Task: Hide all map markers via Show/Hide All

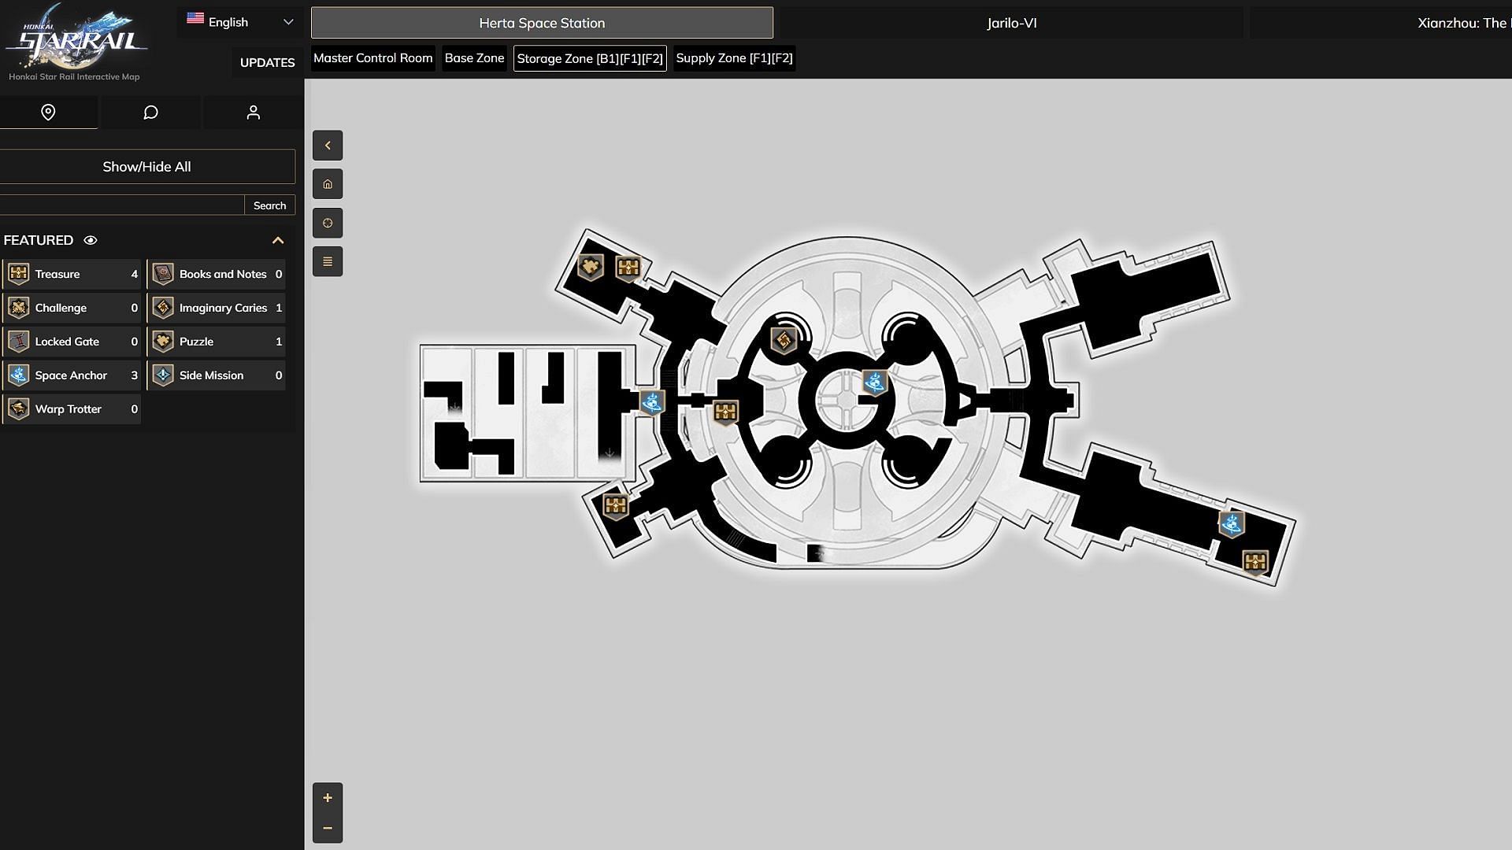Action: click(x=146, y=166)
